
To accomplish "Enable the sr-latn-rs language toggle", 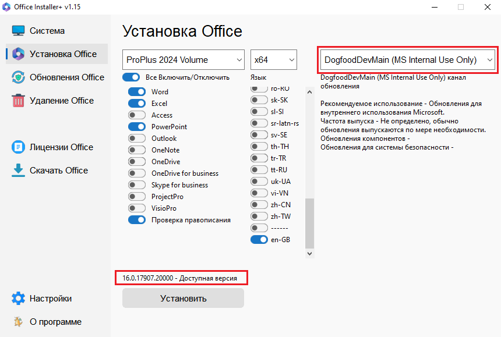I will (x=259, y=123).
